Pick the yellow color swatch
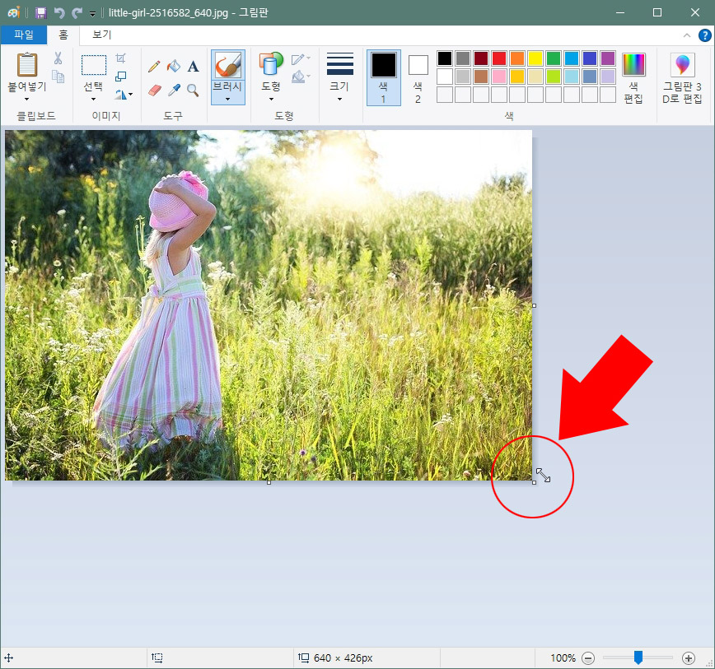Screen dimensions: 715x669 point(535,58)
